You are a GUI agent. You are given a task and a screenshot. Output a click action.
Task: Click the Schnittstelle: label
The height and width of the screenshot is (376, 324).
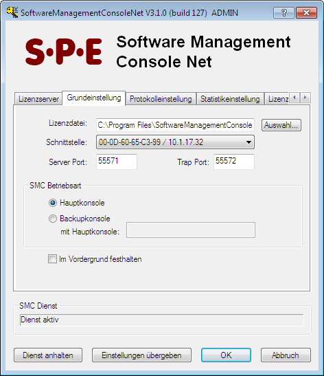click(x=67, y=142)
